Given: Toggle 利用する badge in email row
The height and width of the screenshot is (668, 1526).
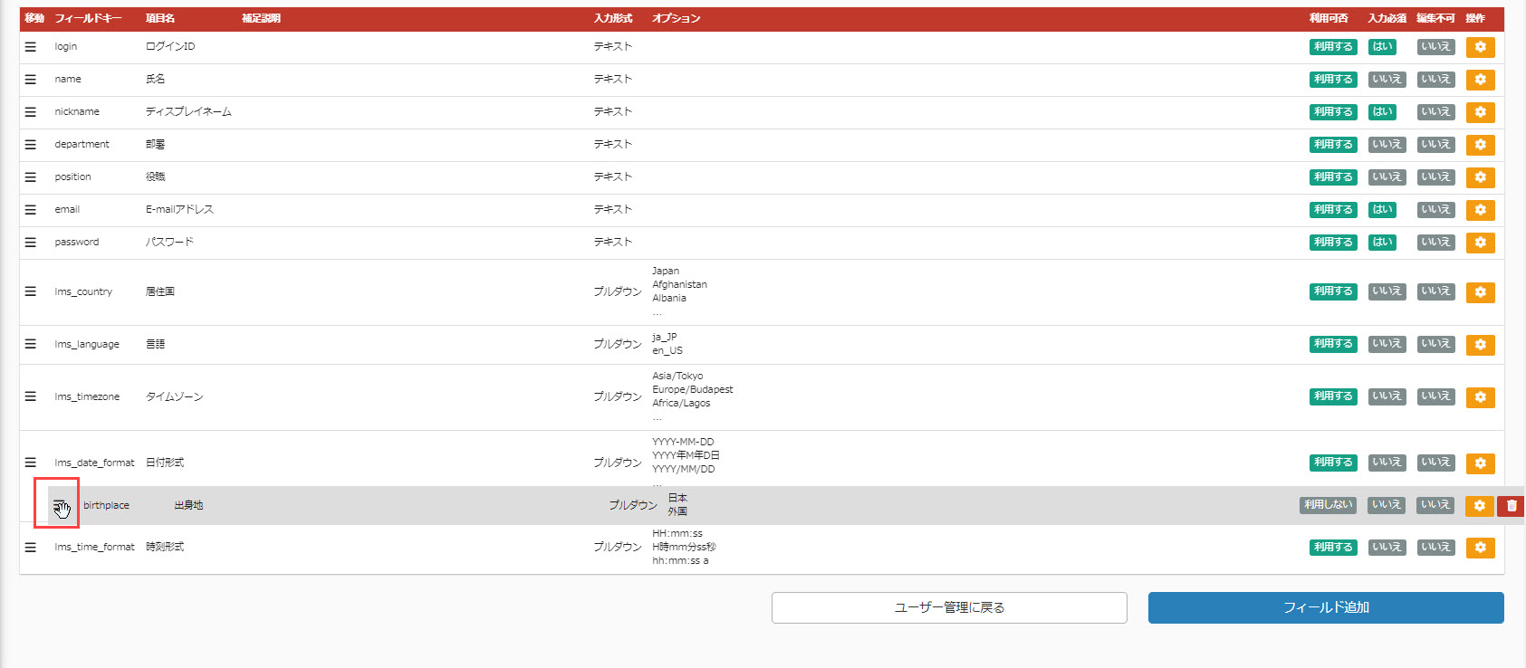Looking at the screenshot, I should coord(1332,210).
